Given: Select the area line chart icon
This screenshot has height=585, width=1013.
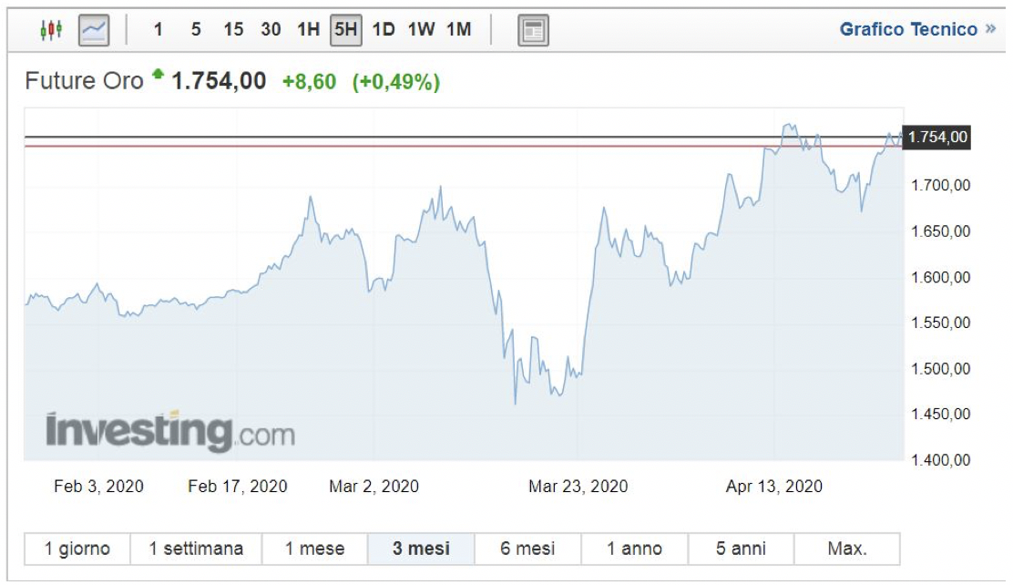Looking at the screenshot, I should (95, 30).
